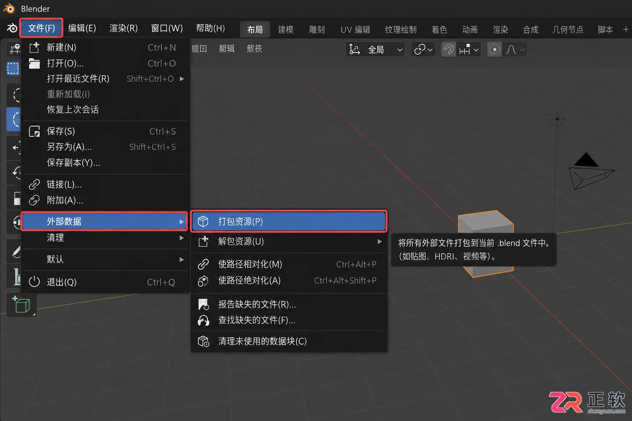Toggle proportional editing button

(x=495, y=50)
